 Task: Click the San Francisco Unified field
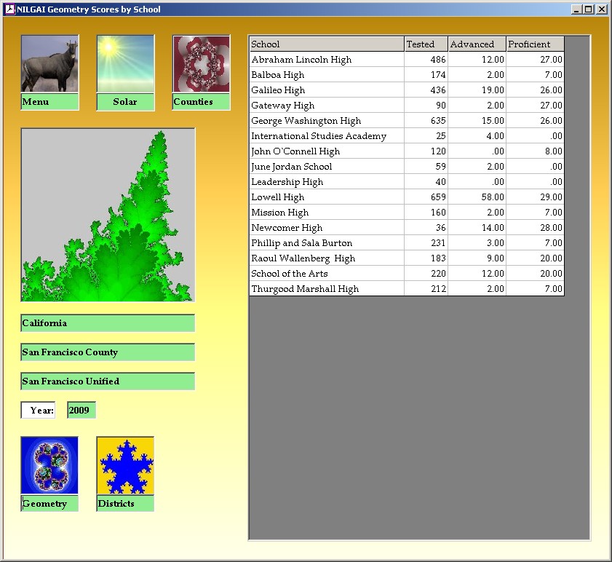108,381
